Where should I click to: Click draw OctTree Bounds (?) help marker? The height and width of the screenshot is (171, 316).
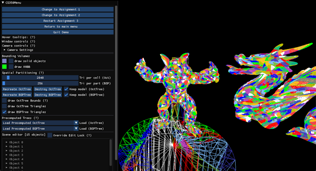[45, 100]
